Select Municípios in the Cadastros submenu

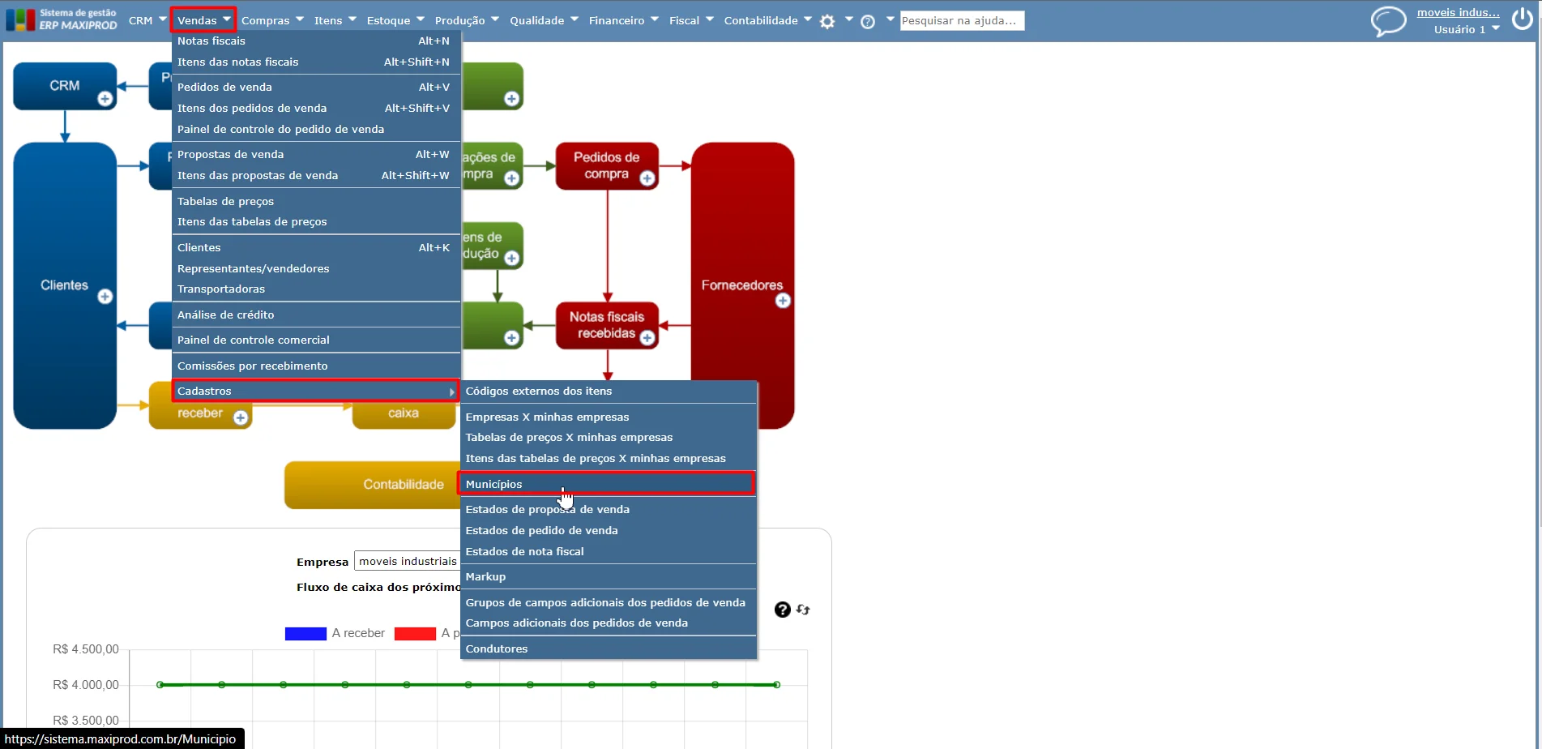(607, 484)
